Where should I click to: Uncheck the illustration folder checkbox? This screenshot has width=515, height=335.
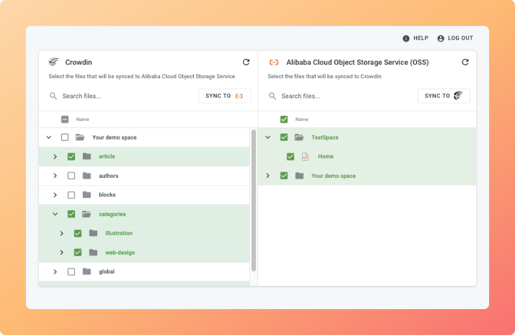click(78, 233)
